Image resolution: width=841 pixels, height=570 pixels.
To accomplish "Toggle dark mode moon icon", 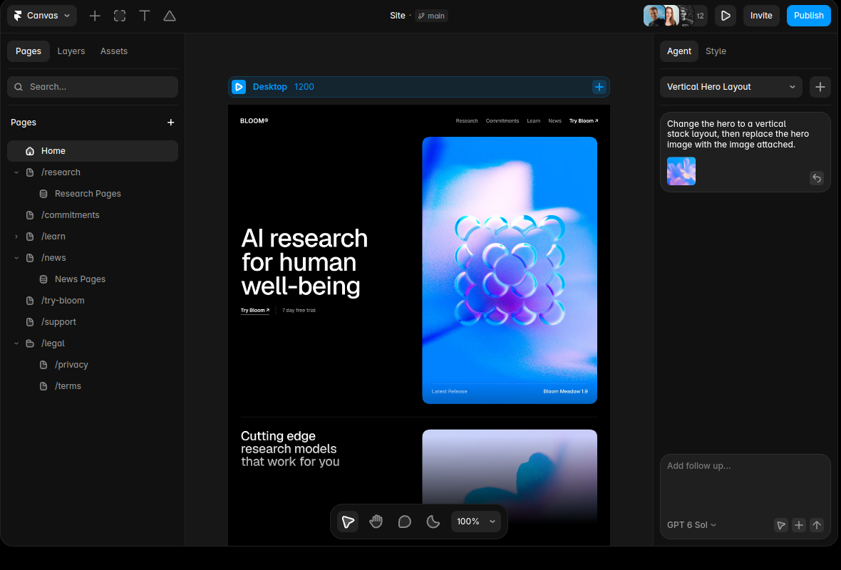I will pos(433,522).
